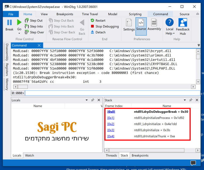This screenshot has height=170, width=204.
Task: Click command output scroll left arrow
Action: [15, 87]
